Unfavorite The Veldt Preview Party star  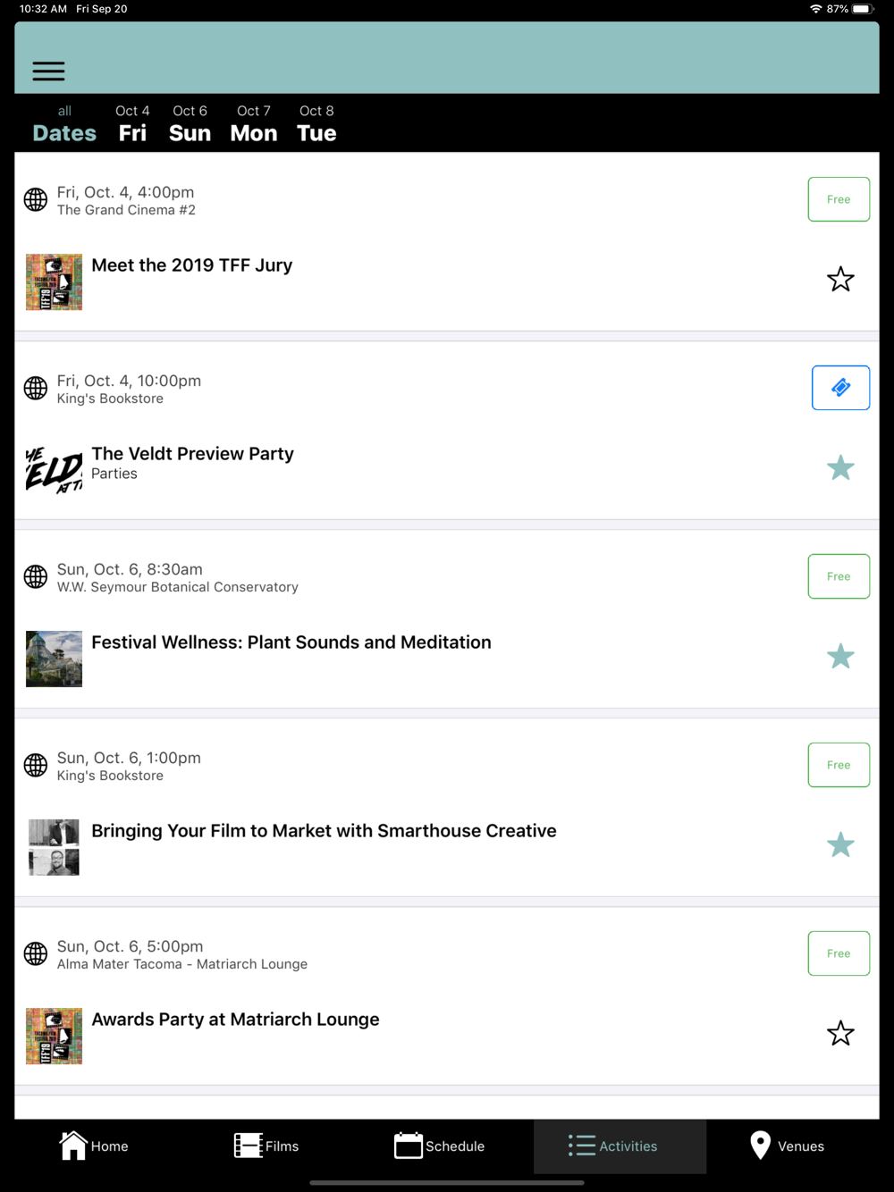coord(840,468)
